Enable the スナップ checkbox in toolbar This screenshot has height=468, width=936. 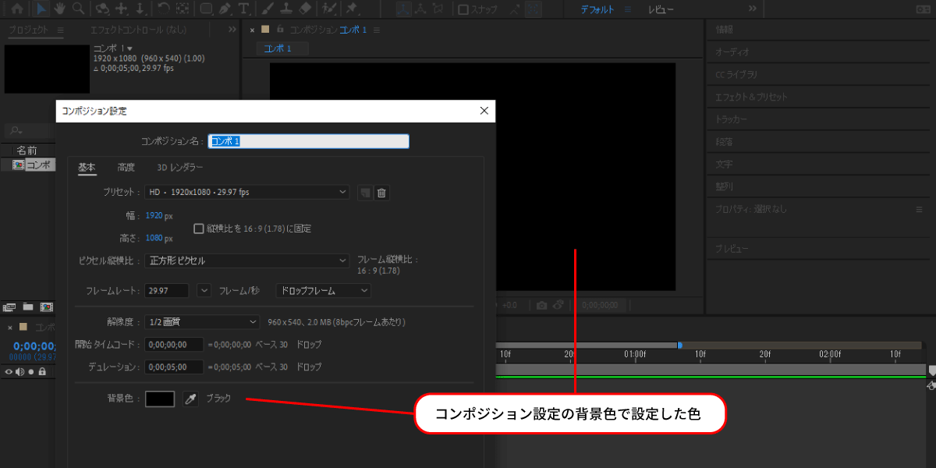tap(463, 9)
